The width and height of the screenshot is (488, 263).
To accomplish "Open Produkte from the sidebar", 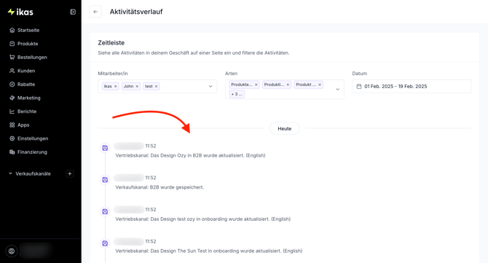I will 28,44.
